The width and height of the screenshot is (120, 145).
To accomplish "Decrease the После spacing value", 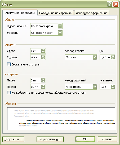I will point(43,88).
